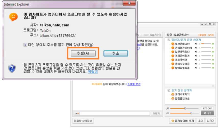
Task: Select participant name 웹팅룸있어요
Action: pyautogui.click(x=182, y=98)
